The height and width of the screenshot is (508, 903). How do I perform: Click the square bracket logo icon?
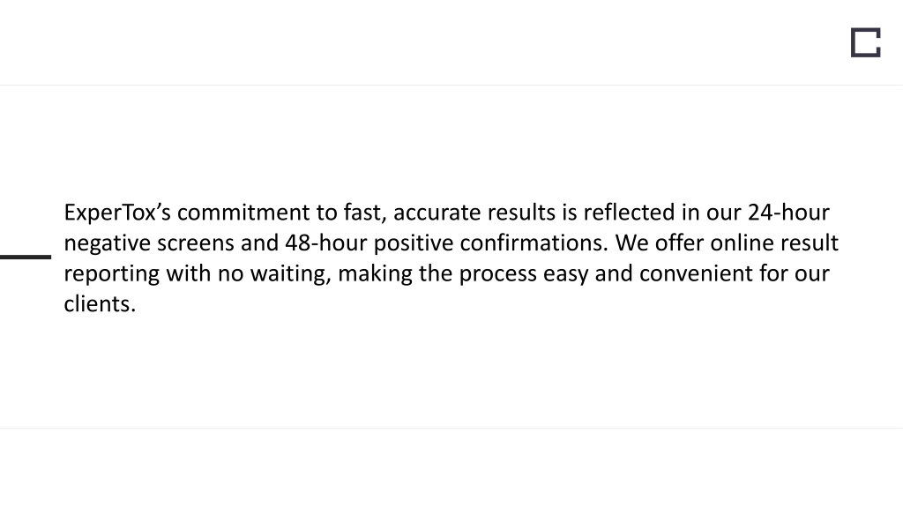point(866,42)
